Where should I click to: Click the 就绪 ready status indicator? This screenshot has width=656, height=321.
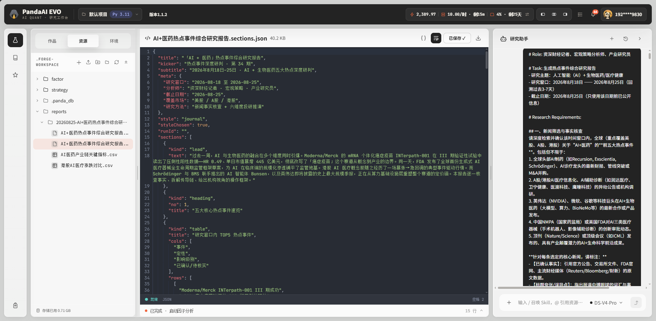point(152,299)
